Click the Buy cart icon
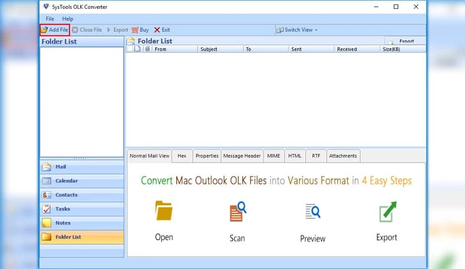This screenshot has height=269, width=465. tap(135, 30)
